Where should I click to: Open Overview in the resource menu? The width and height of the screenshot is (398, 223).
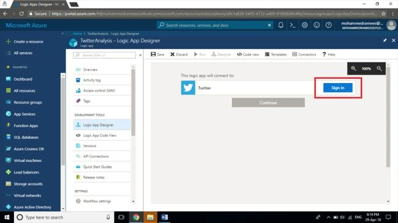(x=102, y=70)
